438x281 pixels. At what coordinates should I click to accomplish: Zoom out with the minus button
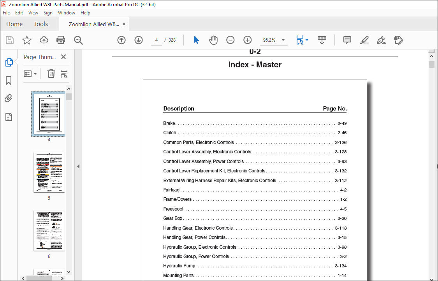coord(230,40)
